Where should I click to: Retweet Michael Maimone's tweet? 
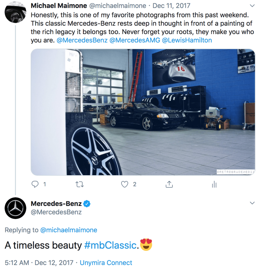pyautogui.click(x=79, y=184)
